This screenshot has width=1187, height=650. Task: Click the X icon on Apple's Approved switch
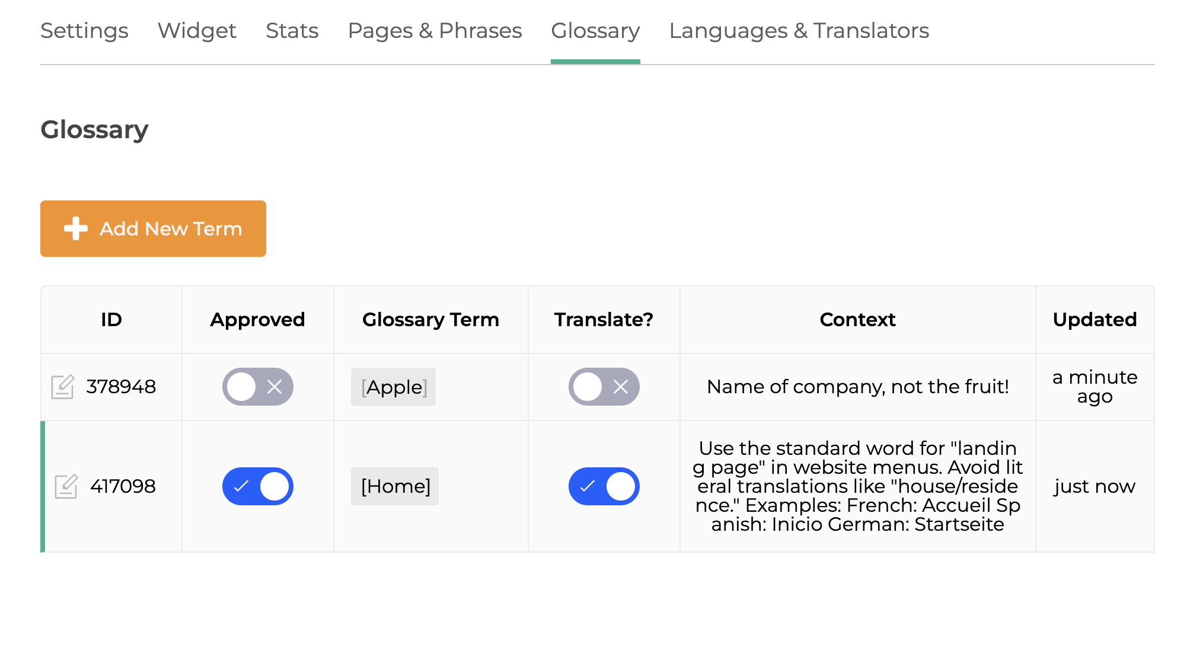click(x=273, y=387)
